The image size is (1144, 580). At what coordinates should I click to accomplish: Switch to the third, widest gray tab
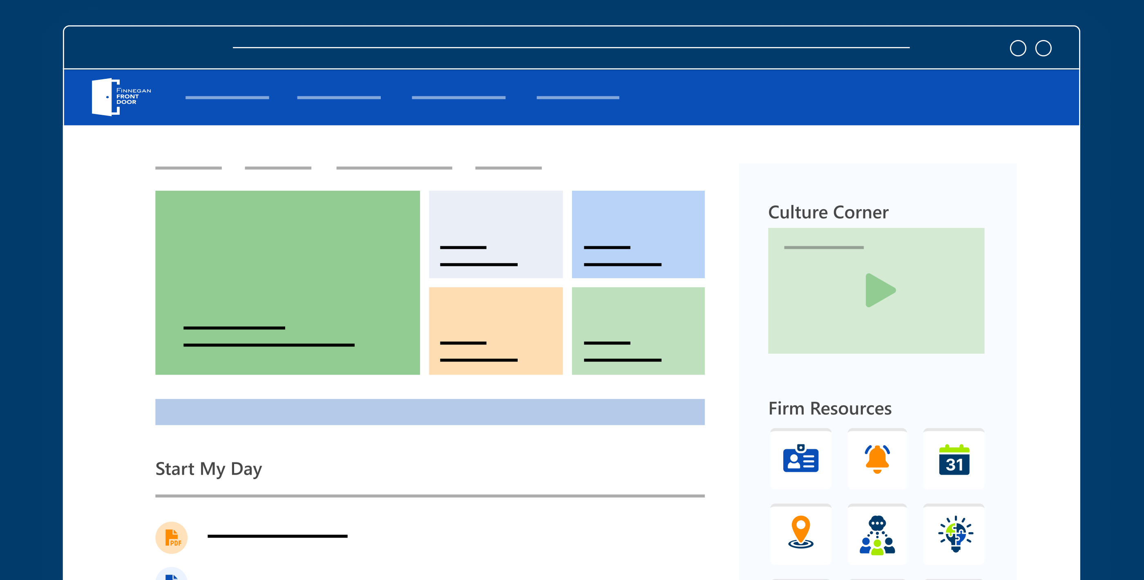(394, 168)
